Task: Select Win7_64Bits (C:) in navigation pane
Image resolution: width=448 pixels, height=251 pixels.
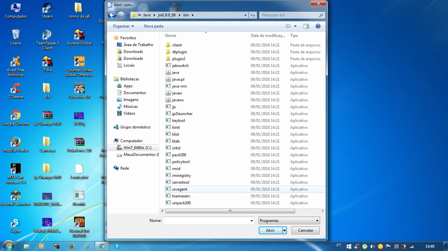Action: (x=137, y=148)
